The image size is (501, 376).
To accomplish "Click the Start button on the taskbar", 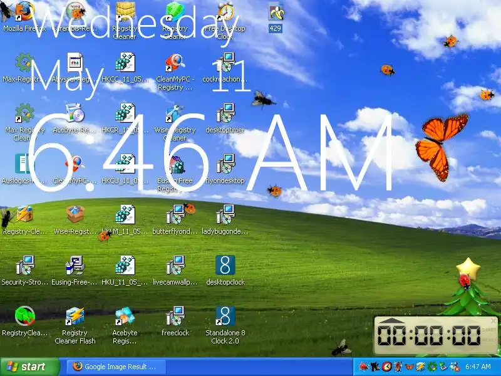I will click(x=29, y=367).
